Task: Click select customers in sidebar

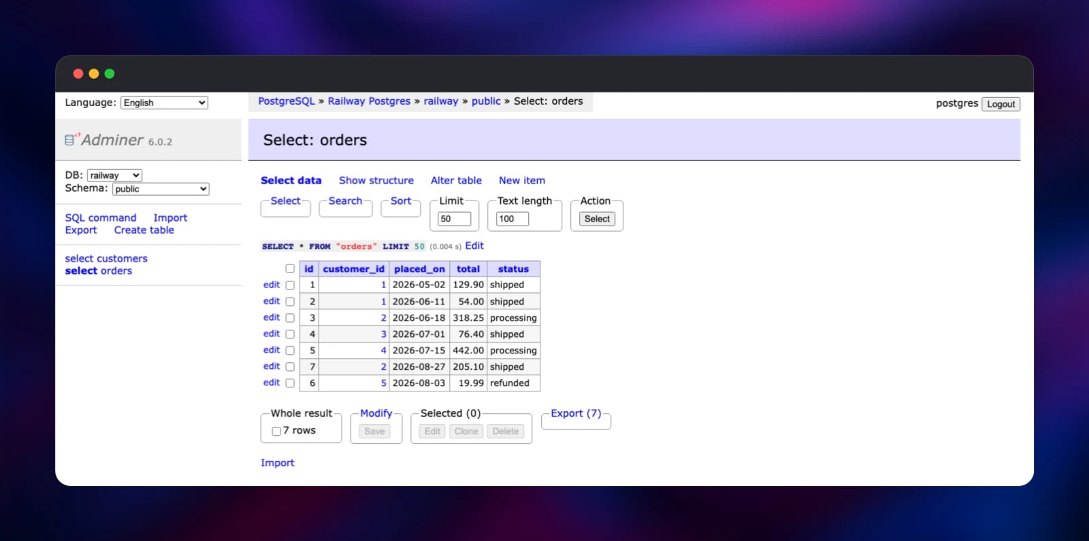Action: coord(106,259)
